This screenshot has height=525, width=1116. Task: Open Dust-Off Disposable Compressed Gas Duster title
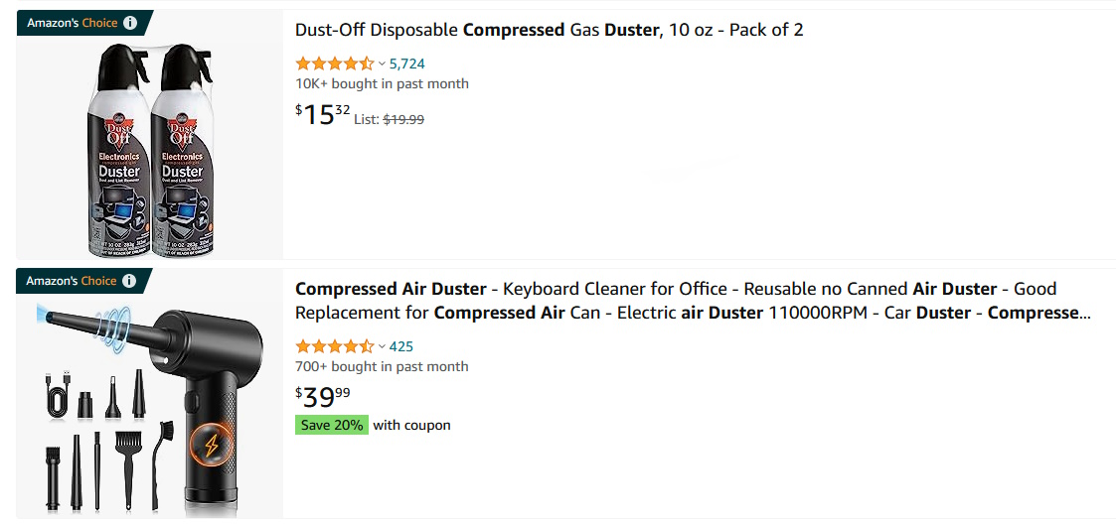(x=549, y=30)
